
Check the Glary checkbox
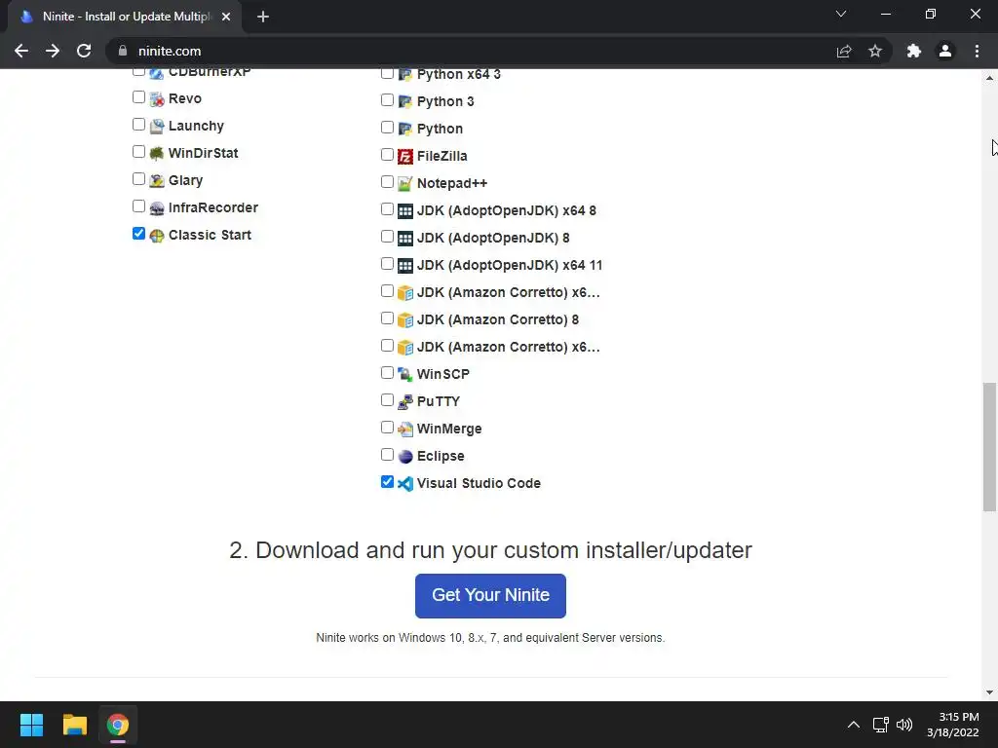pyautogui.click(x=138, y=179)
